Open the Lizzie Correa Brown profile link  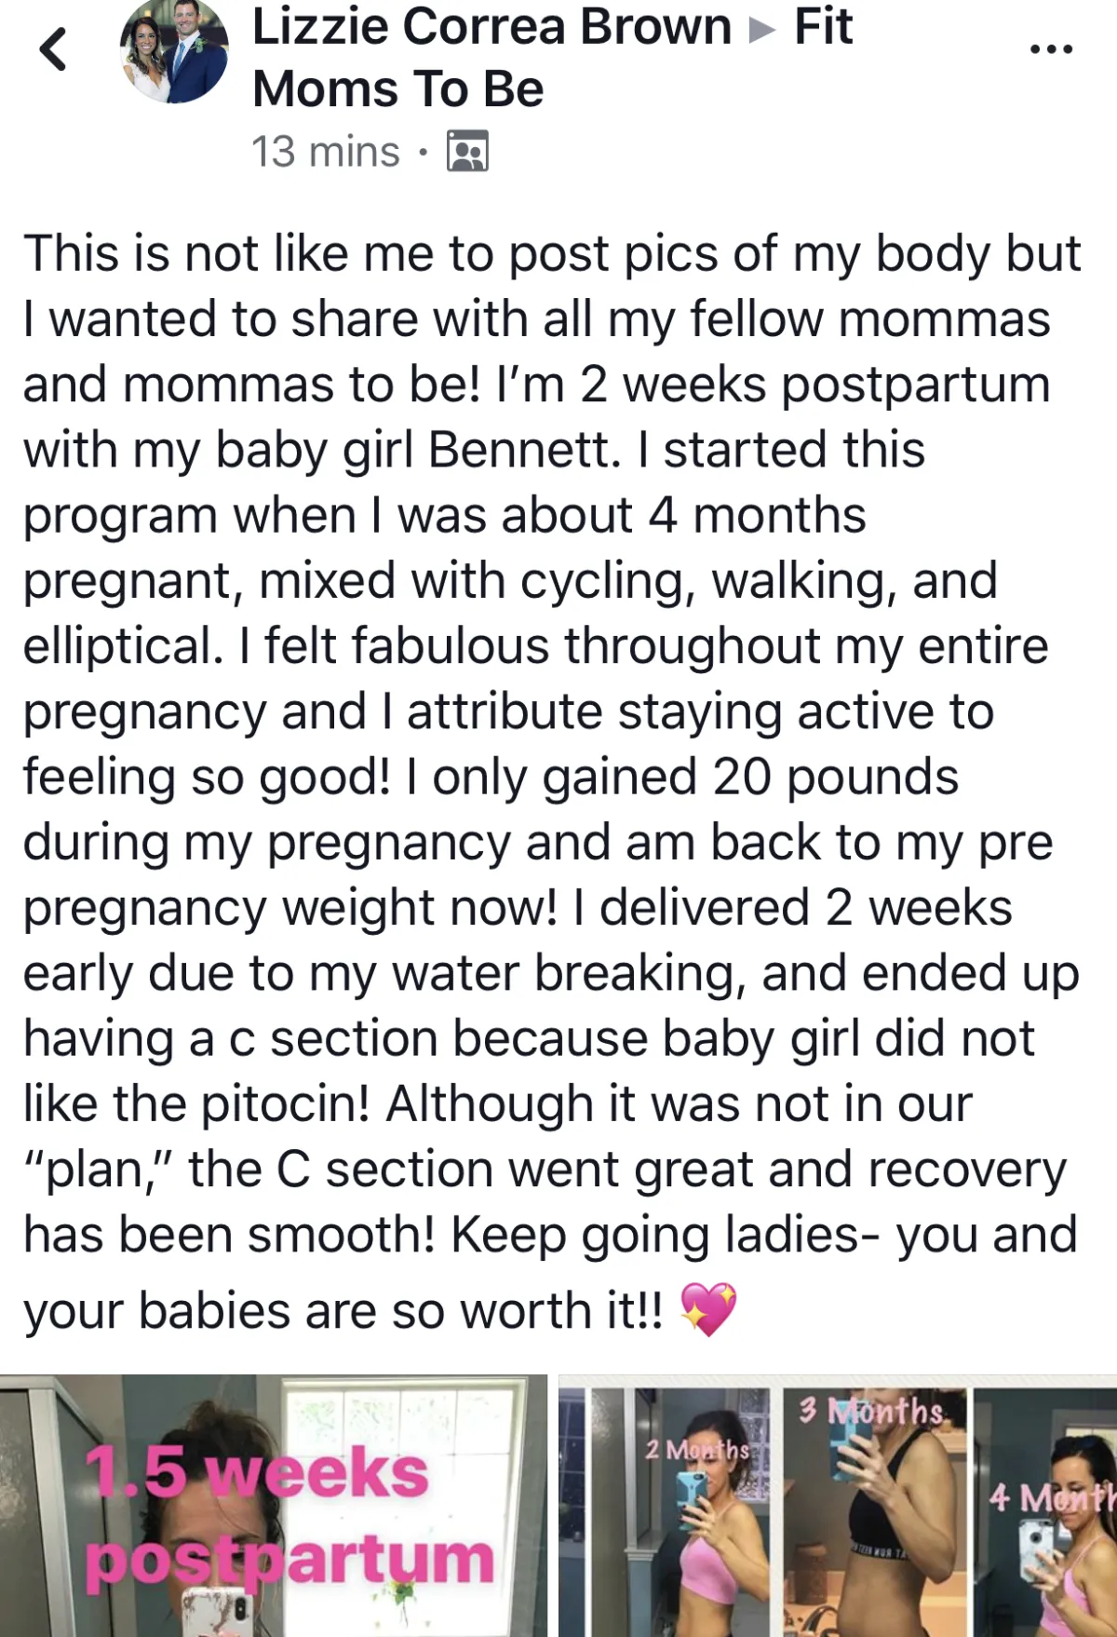491,27
